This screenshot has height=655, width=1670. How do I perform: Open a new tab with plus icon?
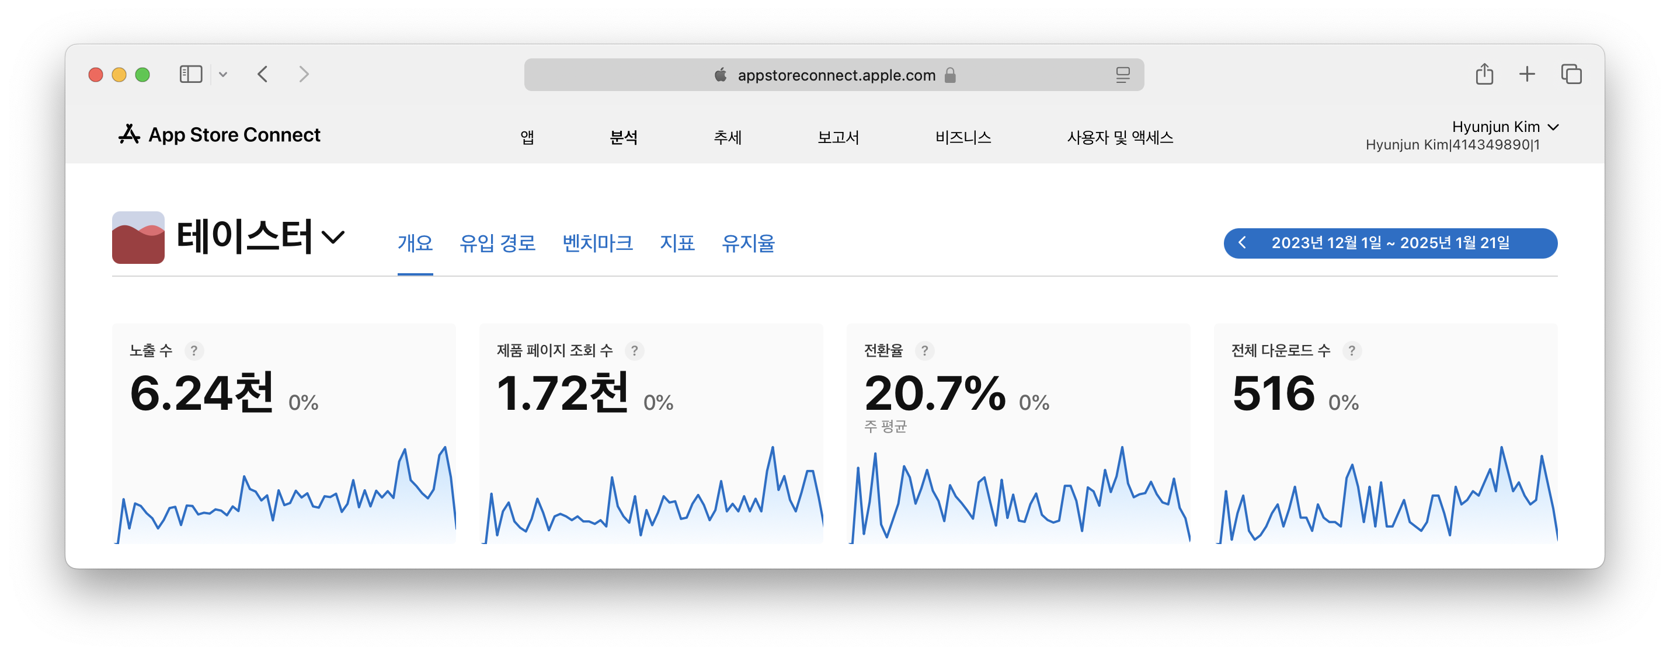point(1527,75)
